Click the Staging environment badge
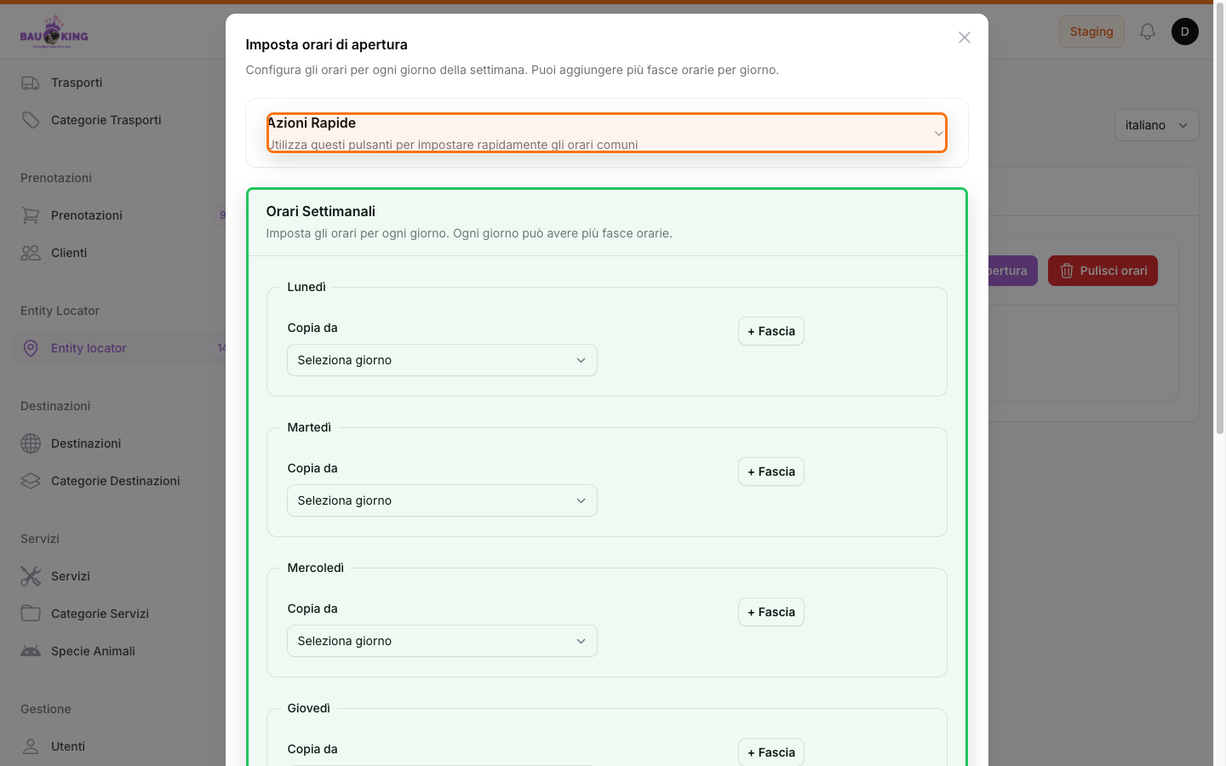Viewport: 1226px width, 766px height. (x=1091, y=31)
